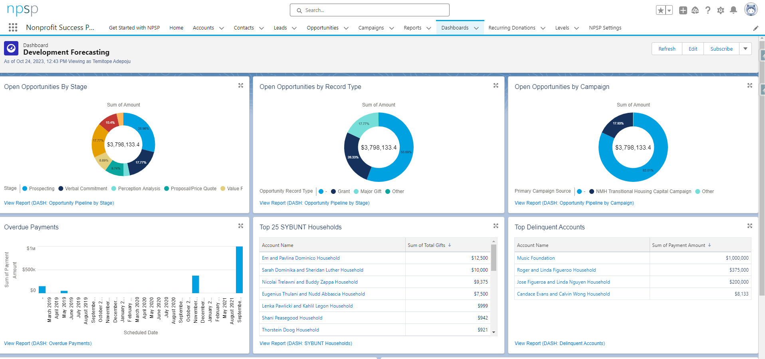The width and height of the screenshot is (765, 359).
Task: Open the Salesforce Trailhead guidance icon
Action: [x=695, y=10]
